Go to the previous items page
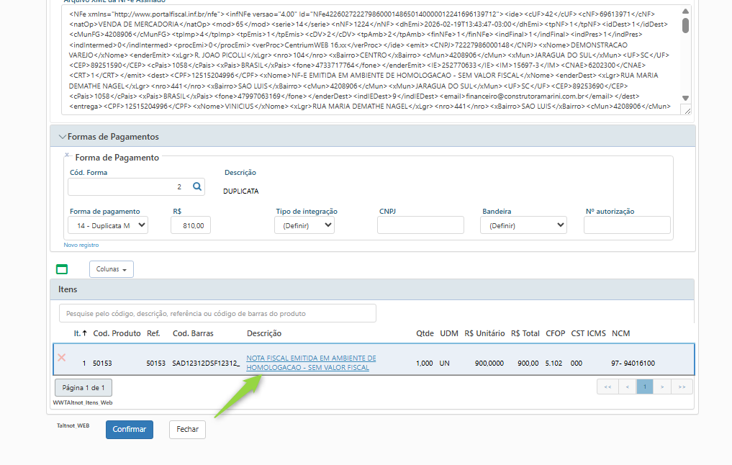This screenshot has height=465, width=732. pyautogui.click(x=627, y=387)
